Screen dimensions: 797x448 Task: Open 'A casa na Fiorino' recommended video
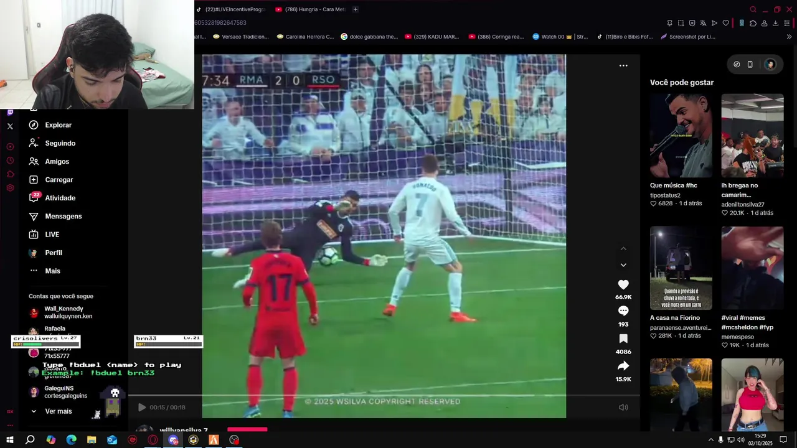681,268
